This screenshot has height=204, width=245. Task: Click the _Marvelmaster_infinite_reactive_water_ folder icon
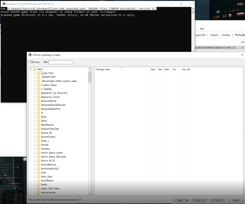click(x=38, y=81)
